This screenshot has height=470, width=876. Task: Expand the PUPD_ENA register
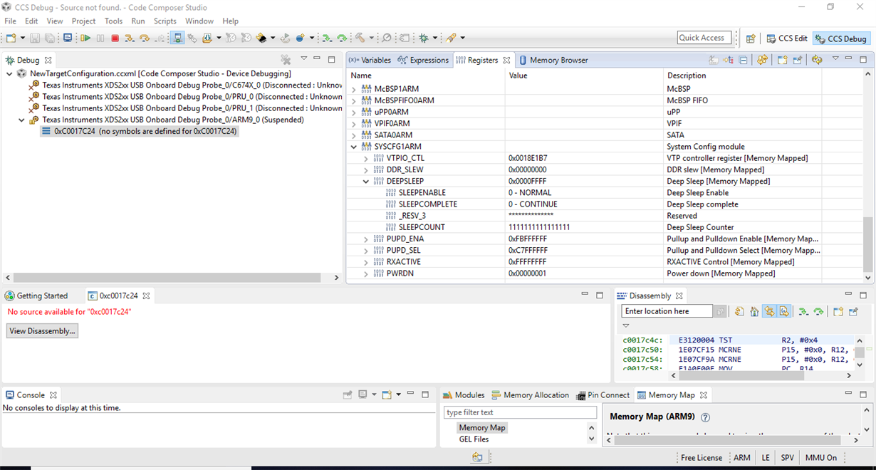pyautogui.click(x=366, y=239)
